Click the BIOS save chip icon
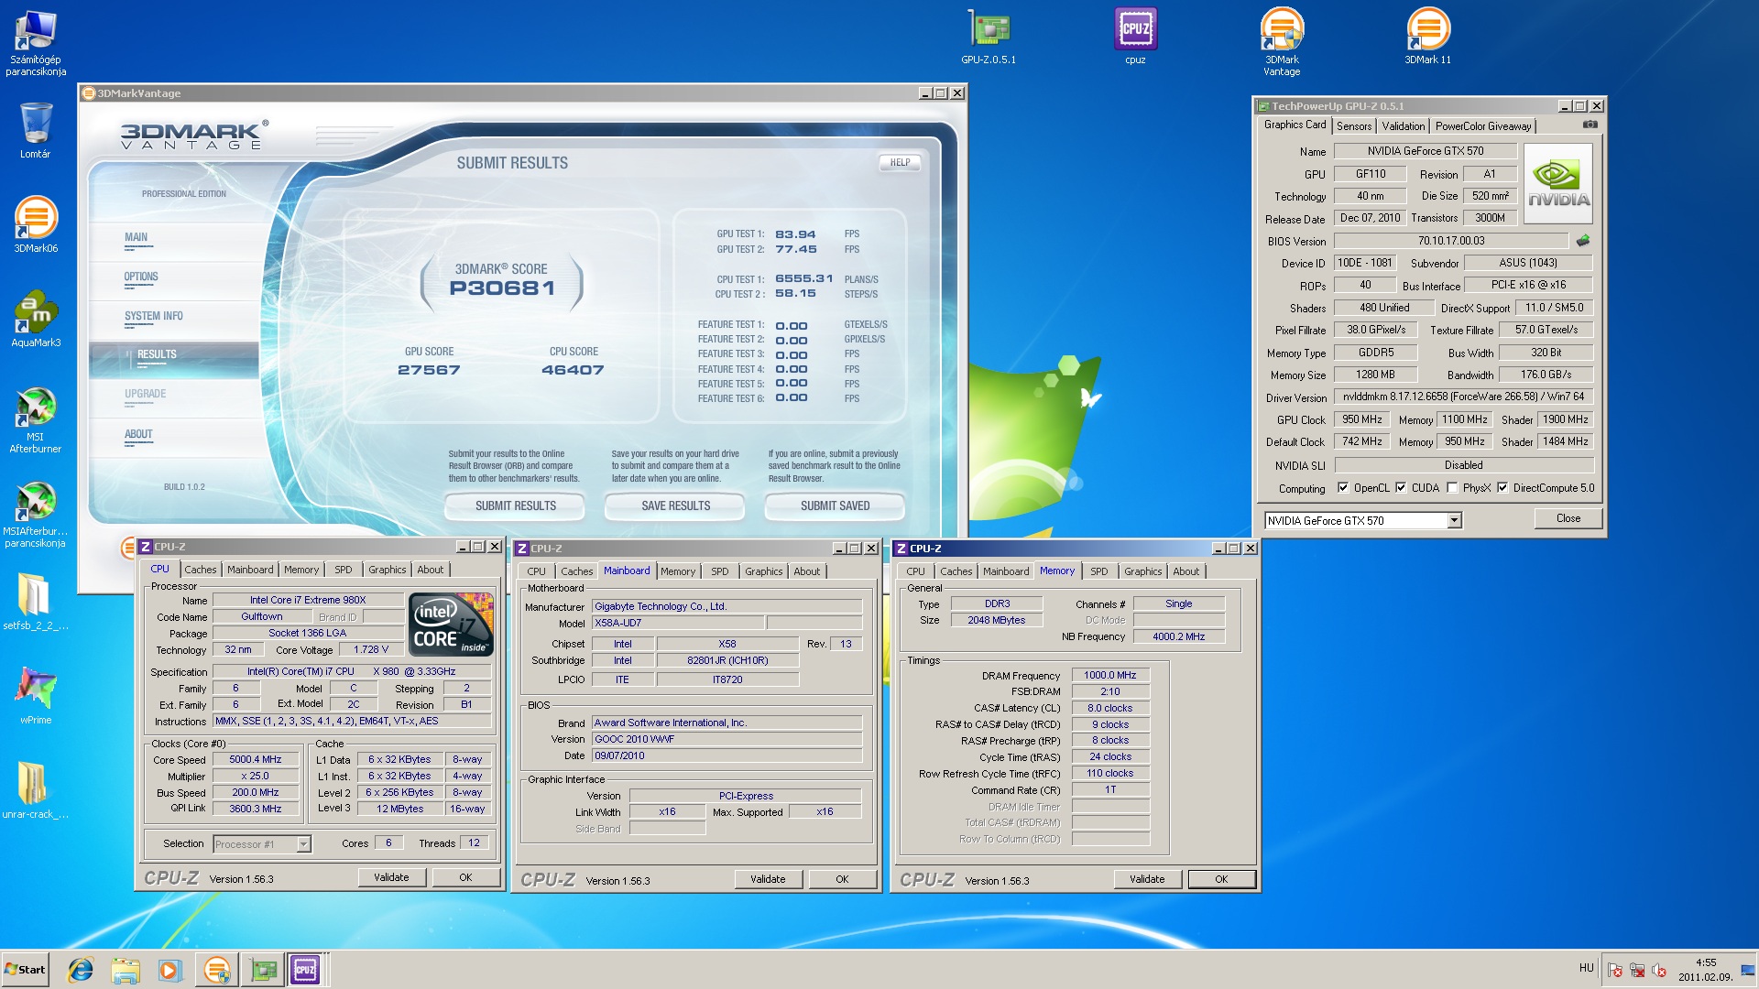This screenshot has width=1759, height=989. 1582,241
